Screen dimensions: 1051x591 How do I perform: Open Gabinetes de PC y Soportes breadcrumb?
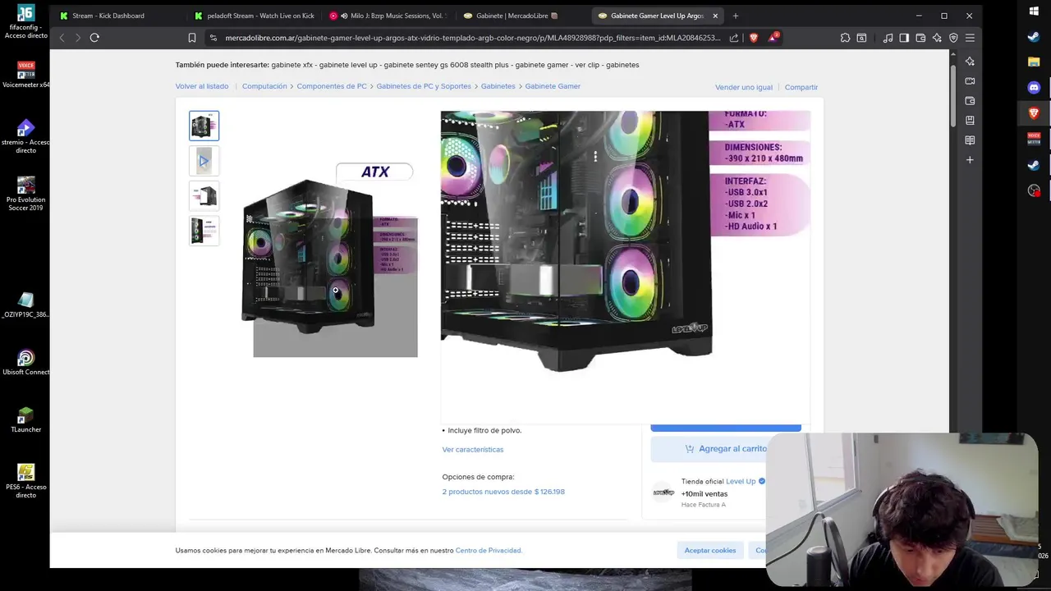coord(424,86)
